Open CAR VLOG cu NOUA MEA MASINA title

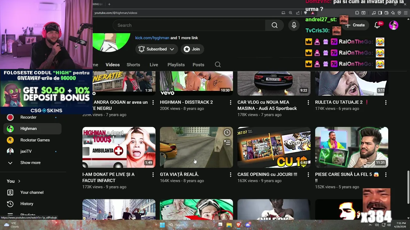(267, 105)
